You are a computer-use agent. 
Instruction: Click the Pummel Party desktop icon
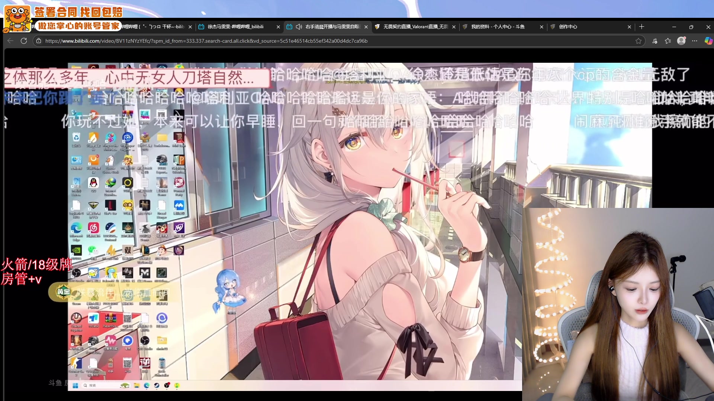click(x=179, y=186)
